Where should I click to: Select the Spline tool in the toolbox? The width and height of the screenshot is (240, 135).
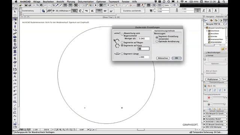(x=15, y=116)
